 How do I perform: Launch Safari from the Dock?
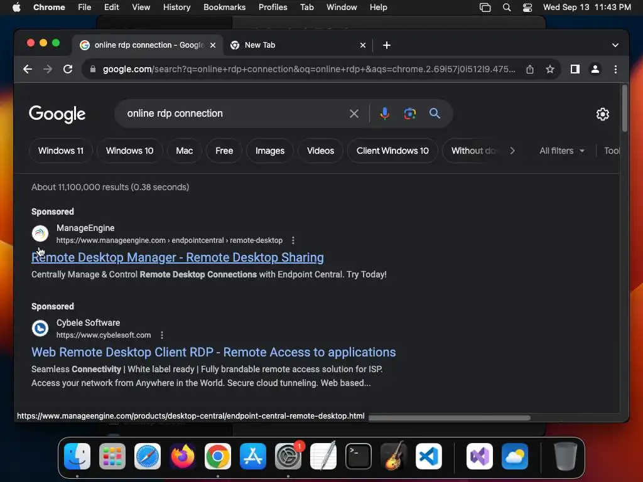click(147, 456)
